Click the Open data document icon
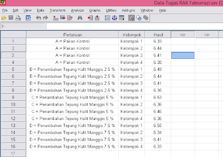The height and width of the screenshot is (157, 223). (4, 18)
